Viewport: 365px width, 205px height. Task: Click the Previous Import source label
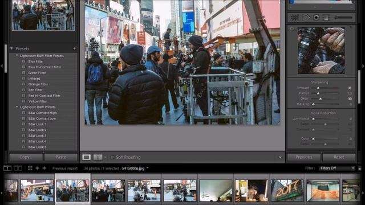point(65,169)
